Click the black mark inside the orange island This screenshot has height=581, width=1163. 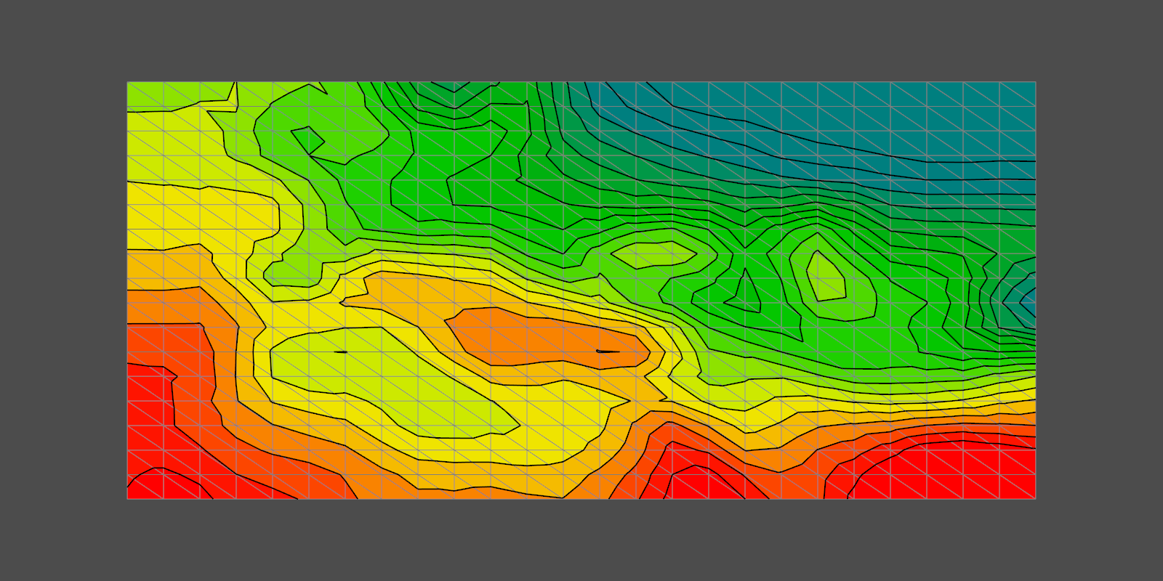[607, 352]
